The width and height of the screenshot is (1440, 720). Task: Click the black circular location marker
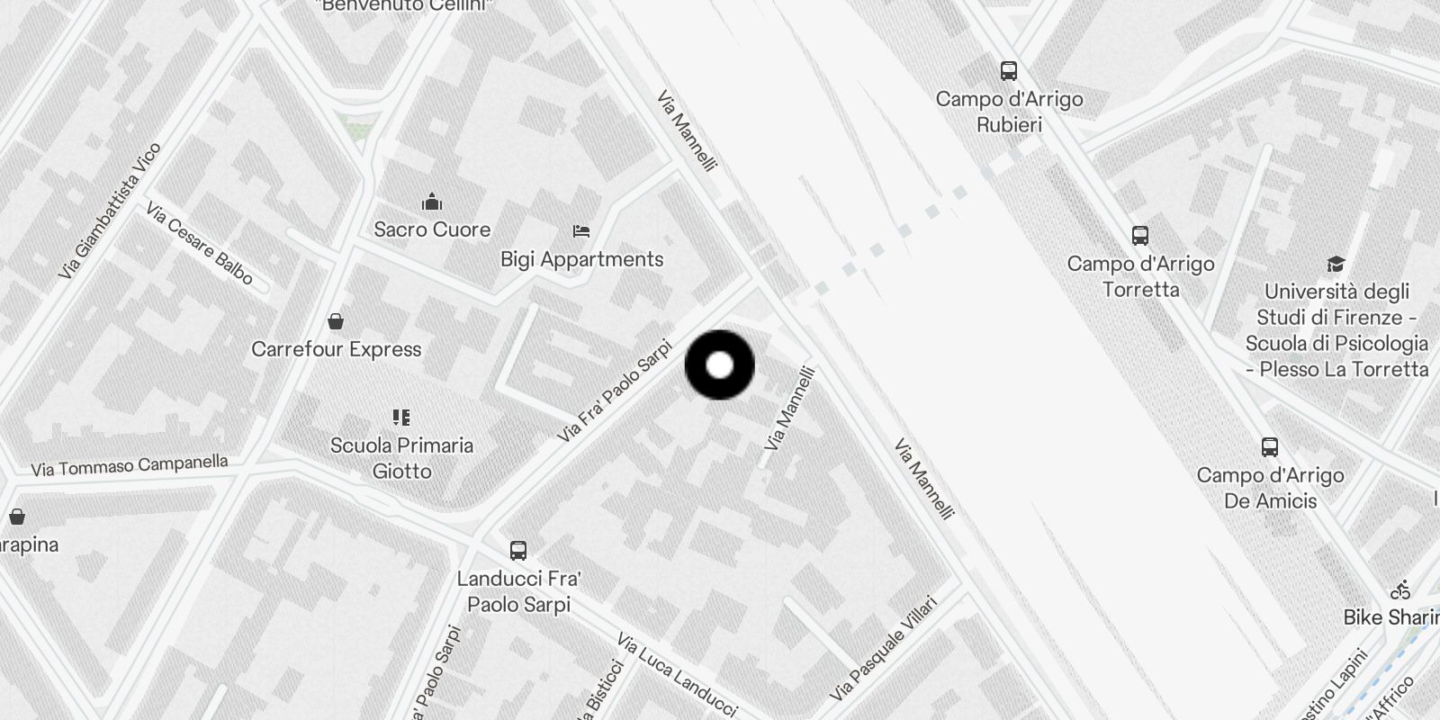720,365
